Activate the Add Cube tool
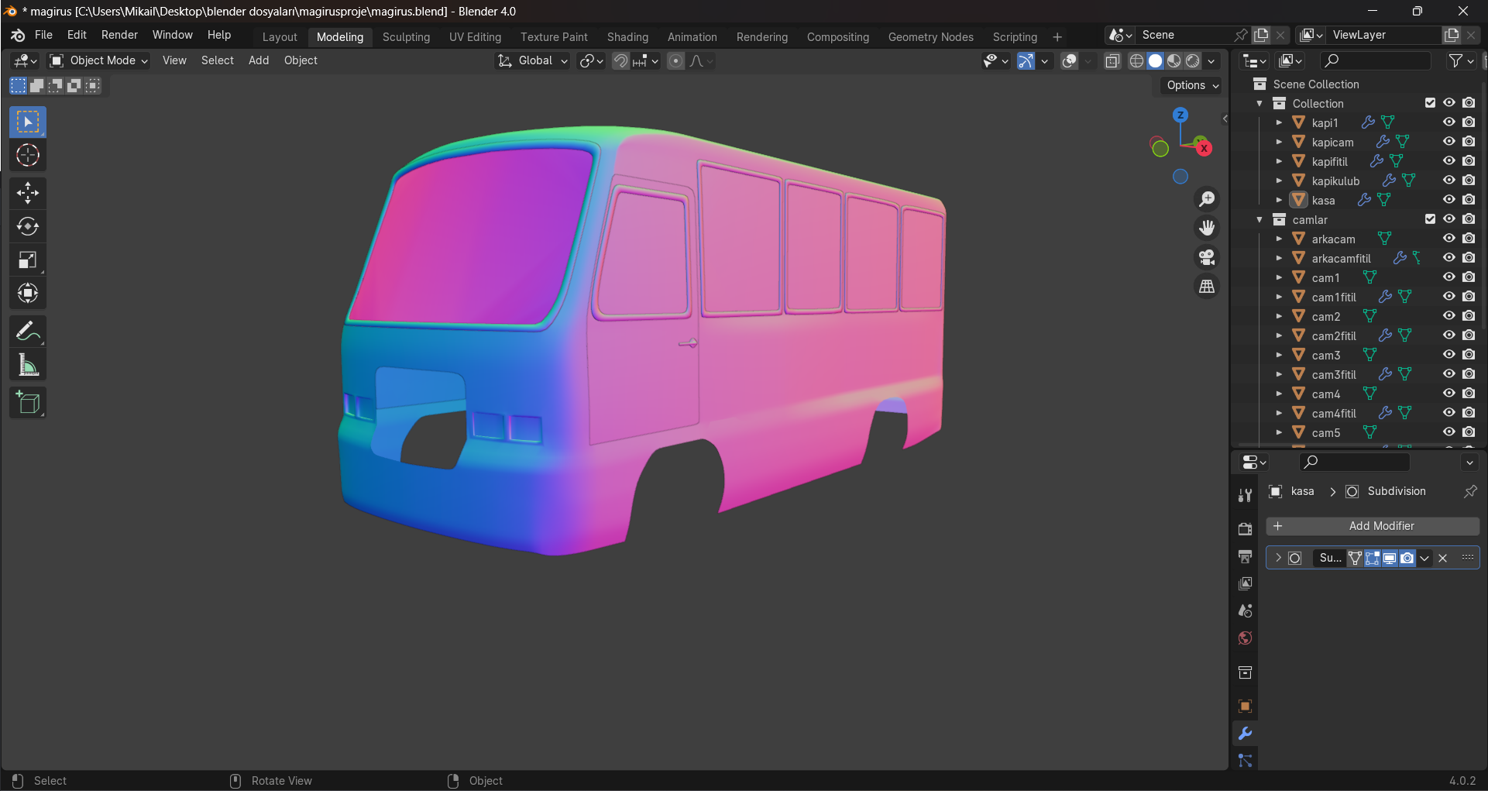This screenshot has width=1488, height=791. (x=28, y=403)
